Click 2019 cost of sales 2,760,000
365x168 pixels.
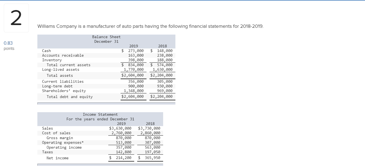pos(121,133)
